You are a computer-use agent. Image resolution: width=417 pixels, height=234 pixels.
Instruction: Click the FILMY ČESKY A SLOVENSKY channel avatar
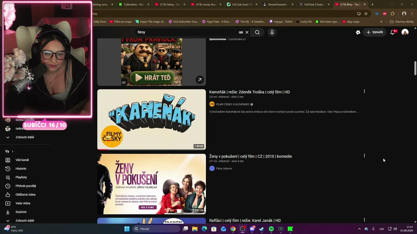[x=212, y=104]
